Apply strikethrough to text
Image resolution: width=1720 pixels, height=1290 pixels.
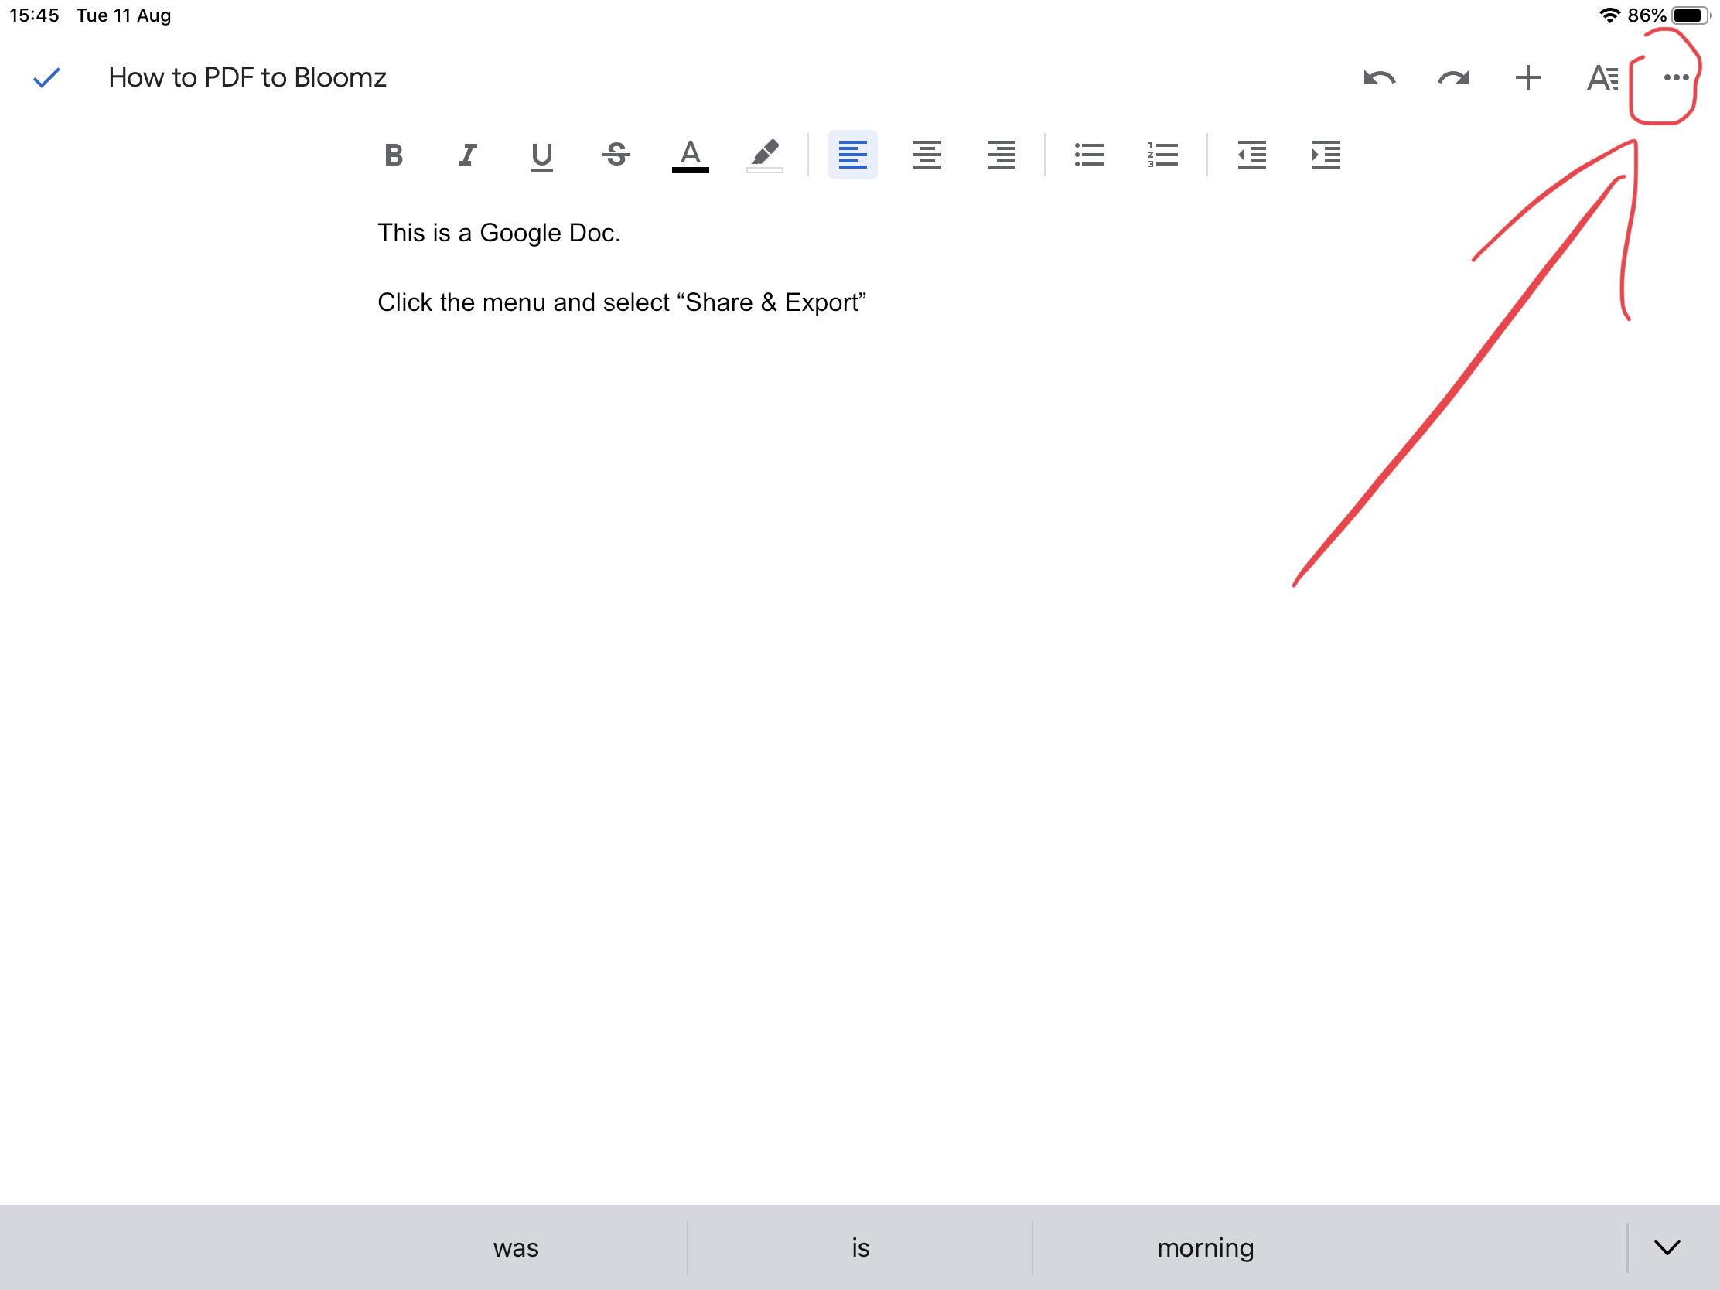click(x=616, y=155)
